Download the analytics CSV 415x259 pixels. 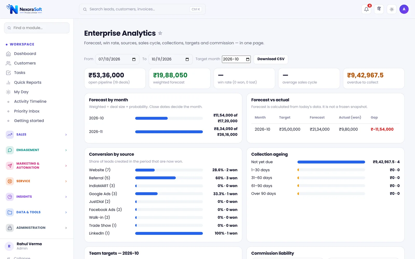click(271, 59)
